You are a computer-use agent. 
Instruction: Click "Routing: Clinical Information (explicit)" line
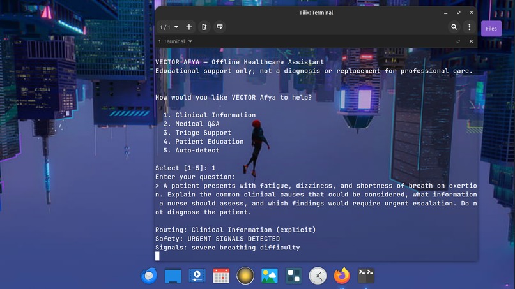pos(236,230)
